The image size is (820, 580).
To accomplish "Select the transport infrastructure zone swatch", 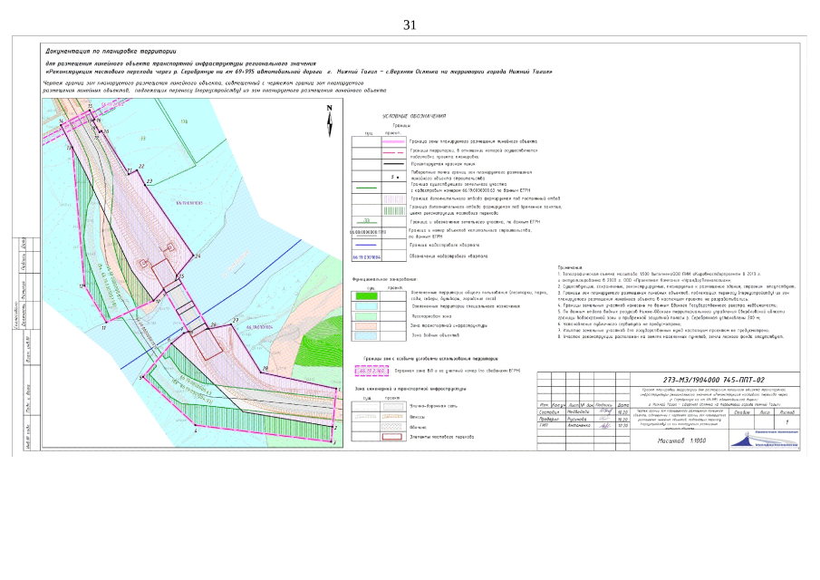I will click(x=366, y=324).
